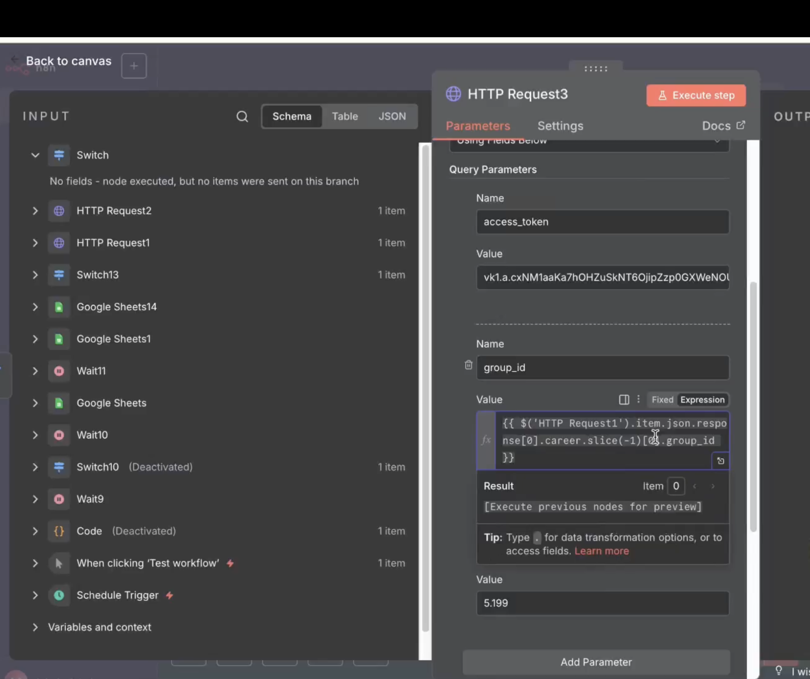Click the parameters panel scrollbar
Screen dimensions: 810x679
click(753, 406)
